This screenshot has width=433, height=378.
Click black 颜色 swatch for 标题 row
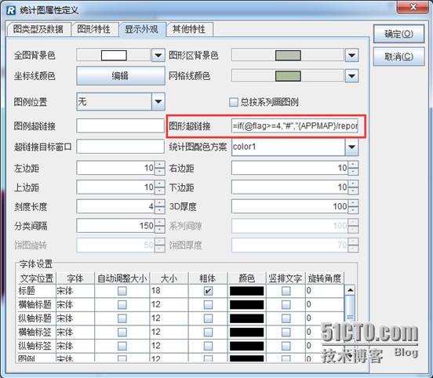tap(246, 291)
